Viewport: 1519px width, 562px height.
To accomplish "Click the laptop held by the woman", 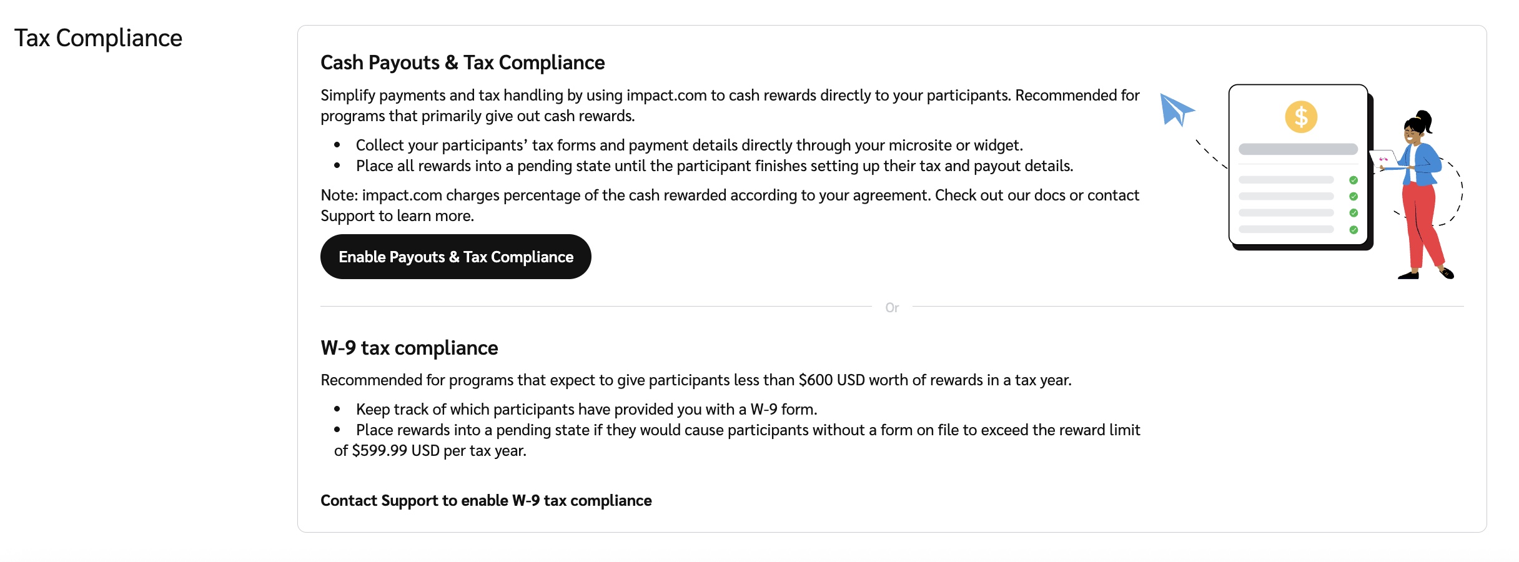I will [1383, 158].
